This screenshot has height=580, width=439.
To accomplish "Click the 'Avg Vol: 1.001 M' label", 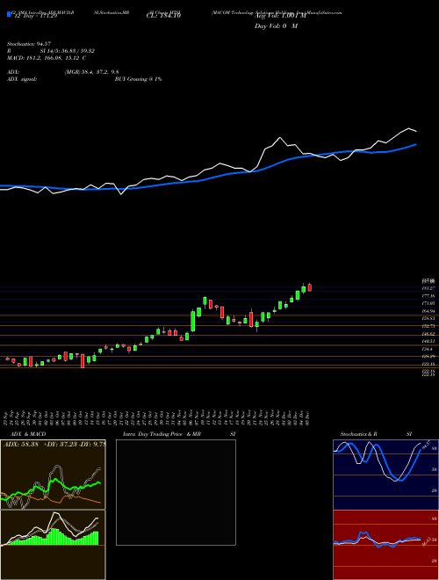I will tap(280, 16).
